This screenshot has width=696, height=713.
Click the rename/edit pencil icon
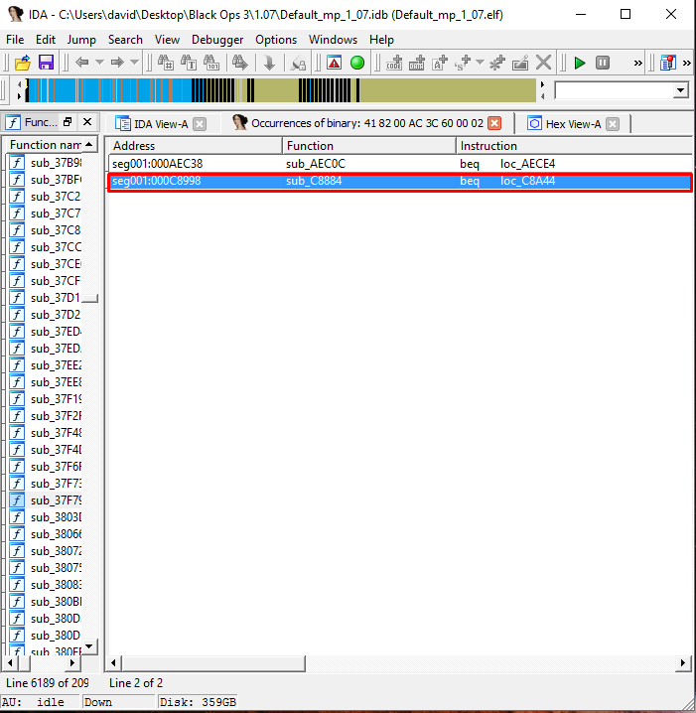click(520, 63)
